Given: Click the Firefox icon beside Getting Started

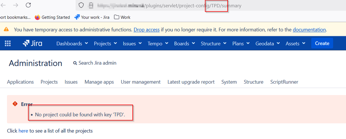Looking at the screenshot, I should click(37, 17).
